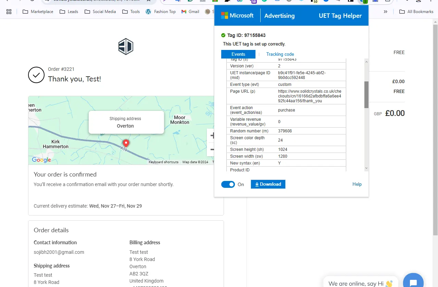Viewport: 438px width, 287px height.
Task: Open the Help link in Tag Helper
Action: [x=357, y=184]
